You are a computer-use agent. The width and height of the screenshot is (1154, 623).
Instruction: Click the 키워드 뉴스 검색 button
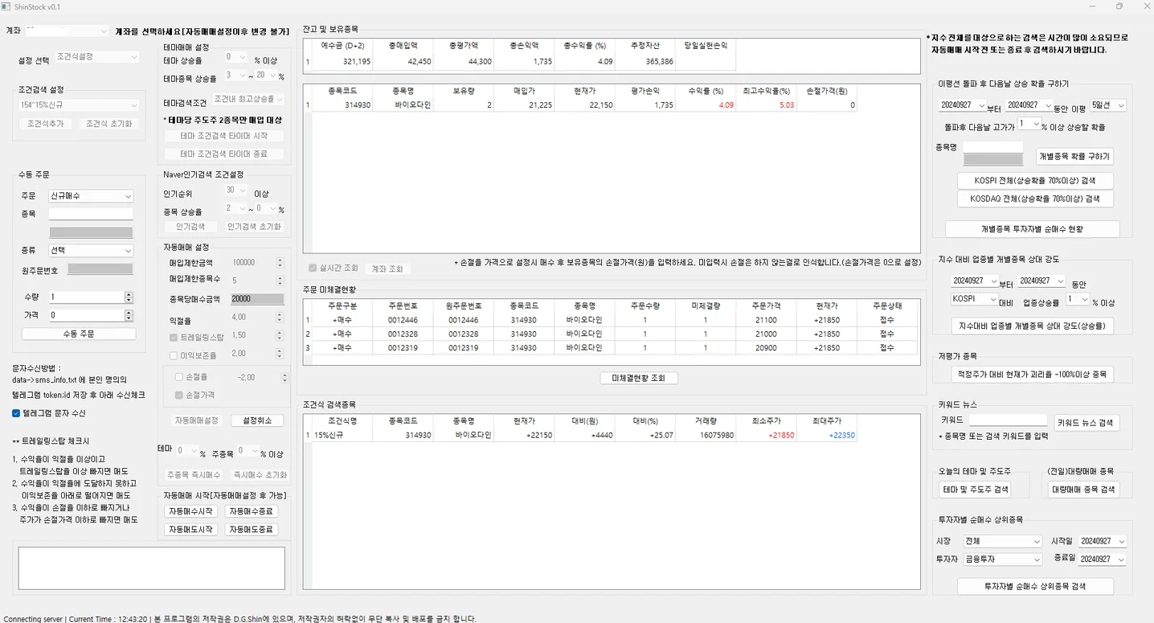pyautogui.click(x=1086, y=423)
